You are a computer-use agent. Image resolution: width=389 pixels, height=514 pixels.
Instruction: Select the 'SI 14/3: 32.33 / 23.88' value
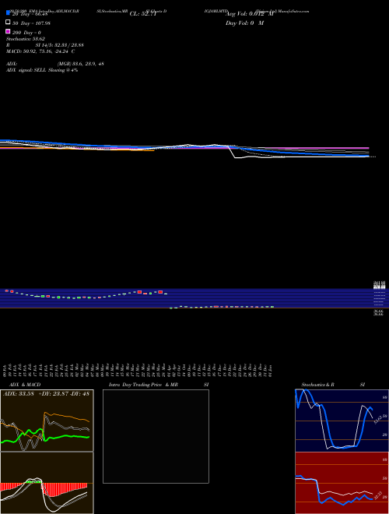pos(59,45)
